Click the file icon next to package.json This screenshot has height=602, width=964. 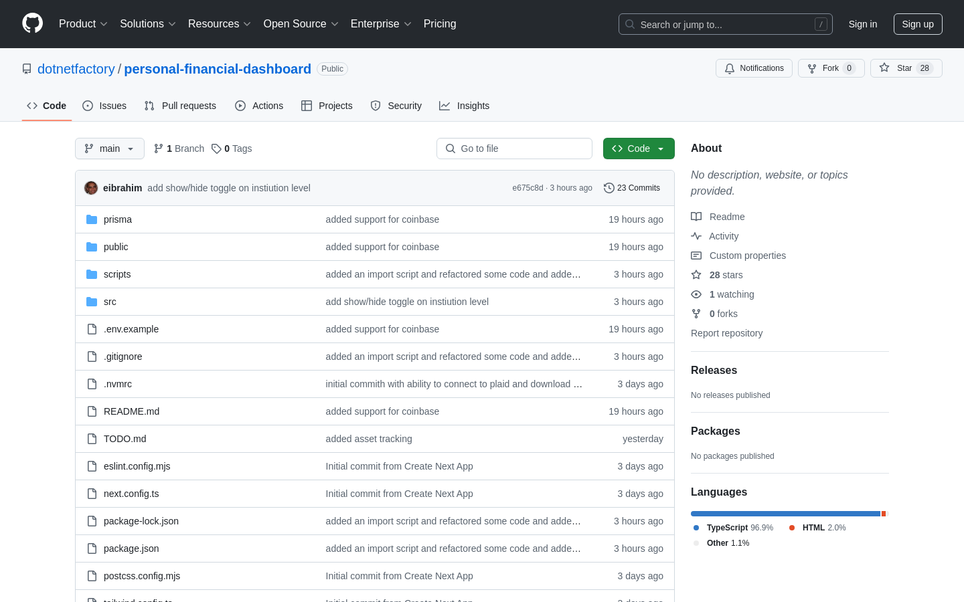tap(92, 548)
